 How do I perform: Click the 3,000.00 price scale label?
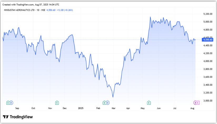click(208, 101)
